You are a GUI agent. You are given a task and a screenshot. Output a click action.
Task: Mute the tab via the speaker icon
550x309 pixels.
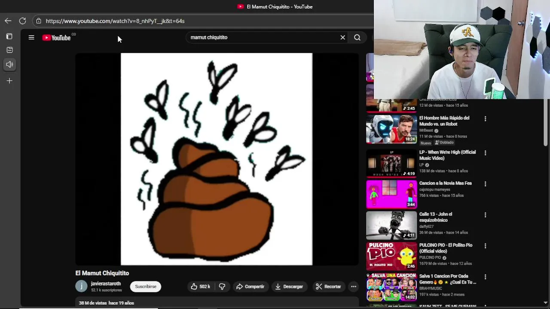click(9, 64)
